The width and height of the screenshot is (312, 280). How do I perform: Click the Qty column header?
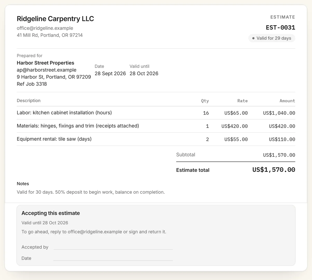click(x=205, y=101)
